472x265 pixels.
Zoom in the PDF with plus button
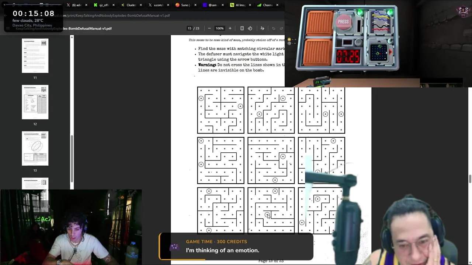pos(230,28)
